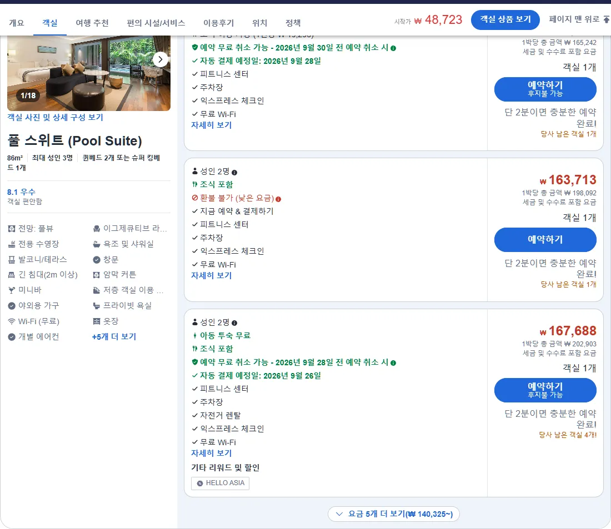Click ₩163,713 price text
611x529 pixels.
tap(568, 180)
